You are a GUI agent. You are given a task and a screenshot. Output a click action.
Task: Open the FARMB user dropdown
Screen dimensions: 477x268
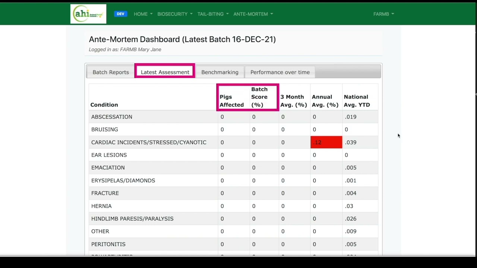(383, 14)
